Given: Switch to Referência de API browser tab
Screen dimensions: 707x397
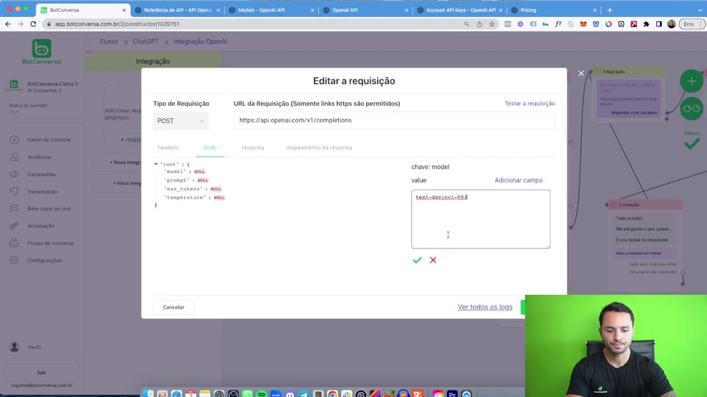Looking at the screenshot, I should tap(177, 10).
